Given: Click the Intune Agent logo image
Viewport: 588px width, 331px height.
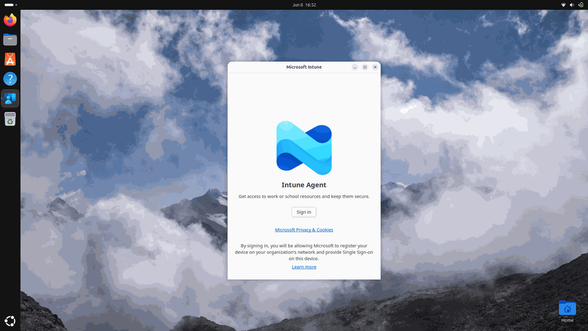Looking at the screenshot, I should 304,148.
